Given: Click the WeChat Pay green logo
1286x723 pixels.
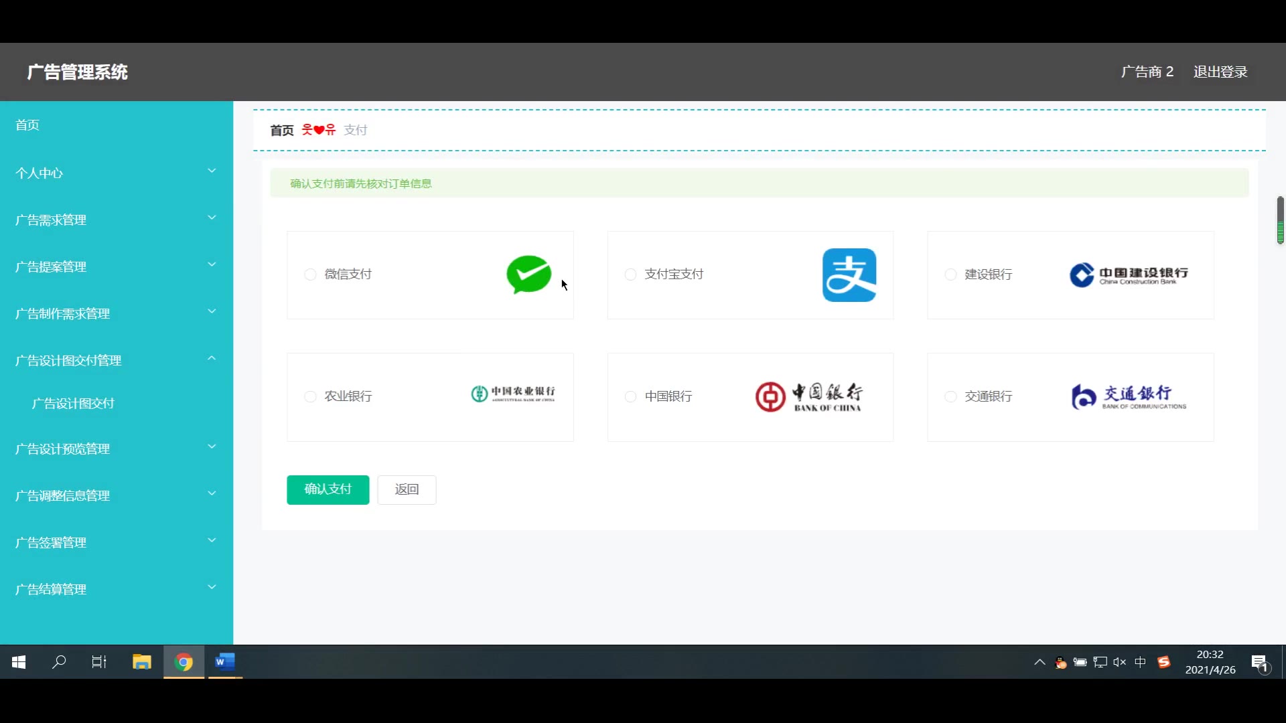Looking at the screenshot, I should [528, 274].
